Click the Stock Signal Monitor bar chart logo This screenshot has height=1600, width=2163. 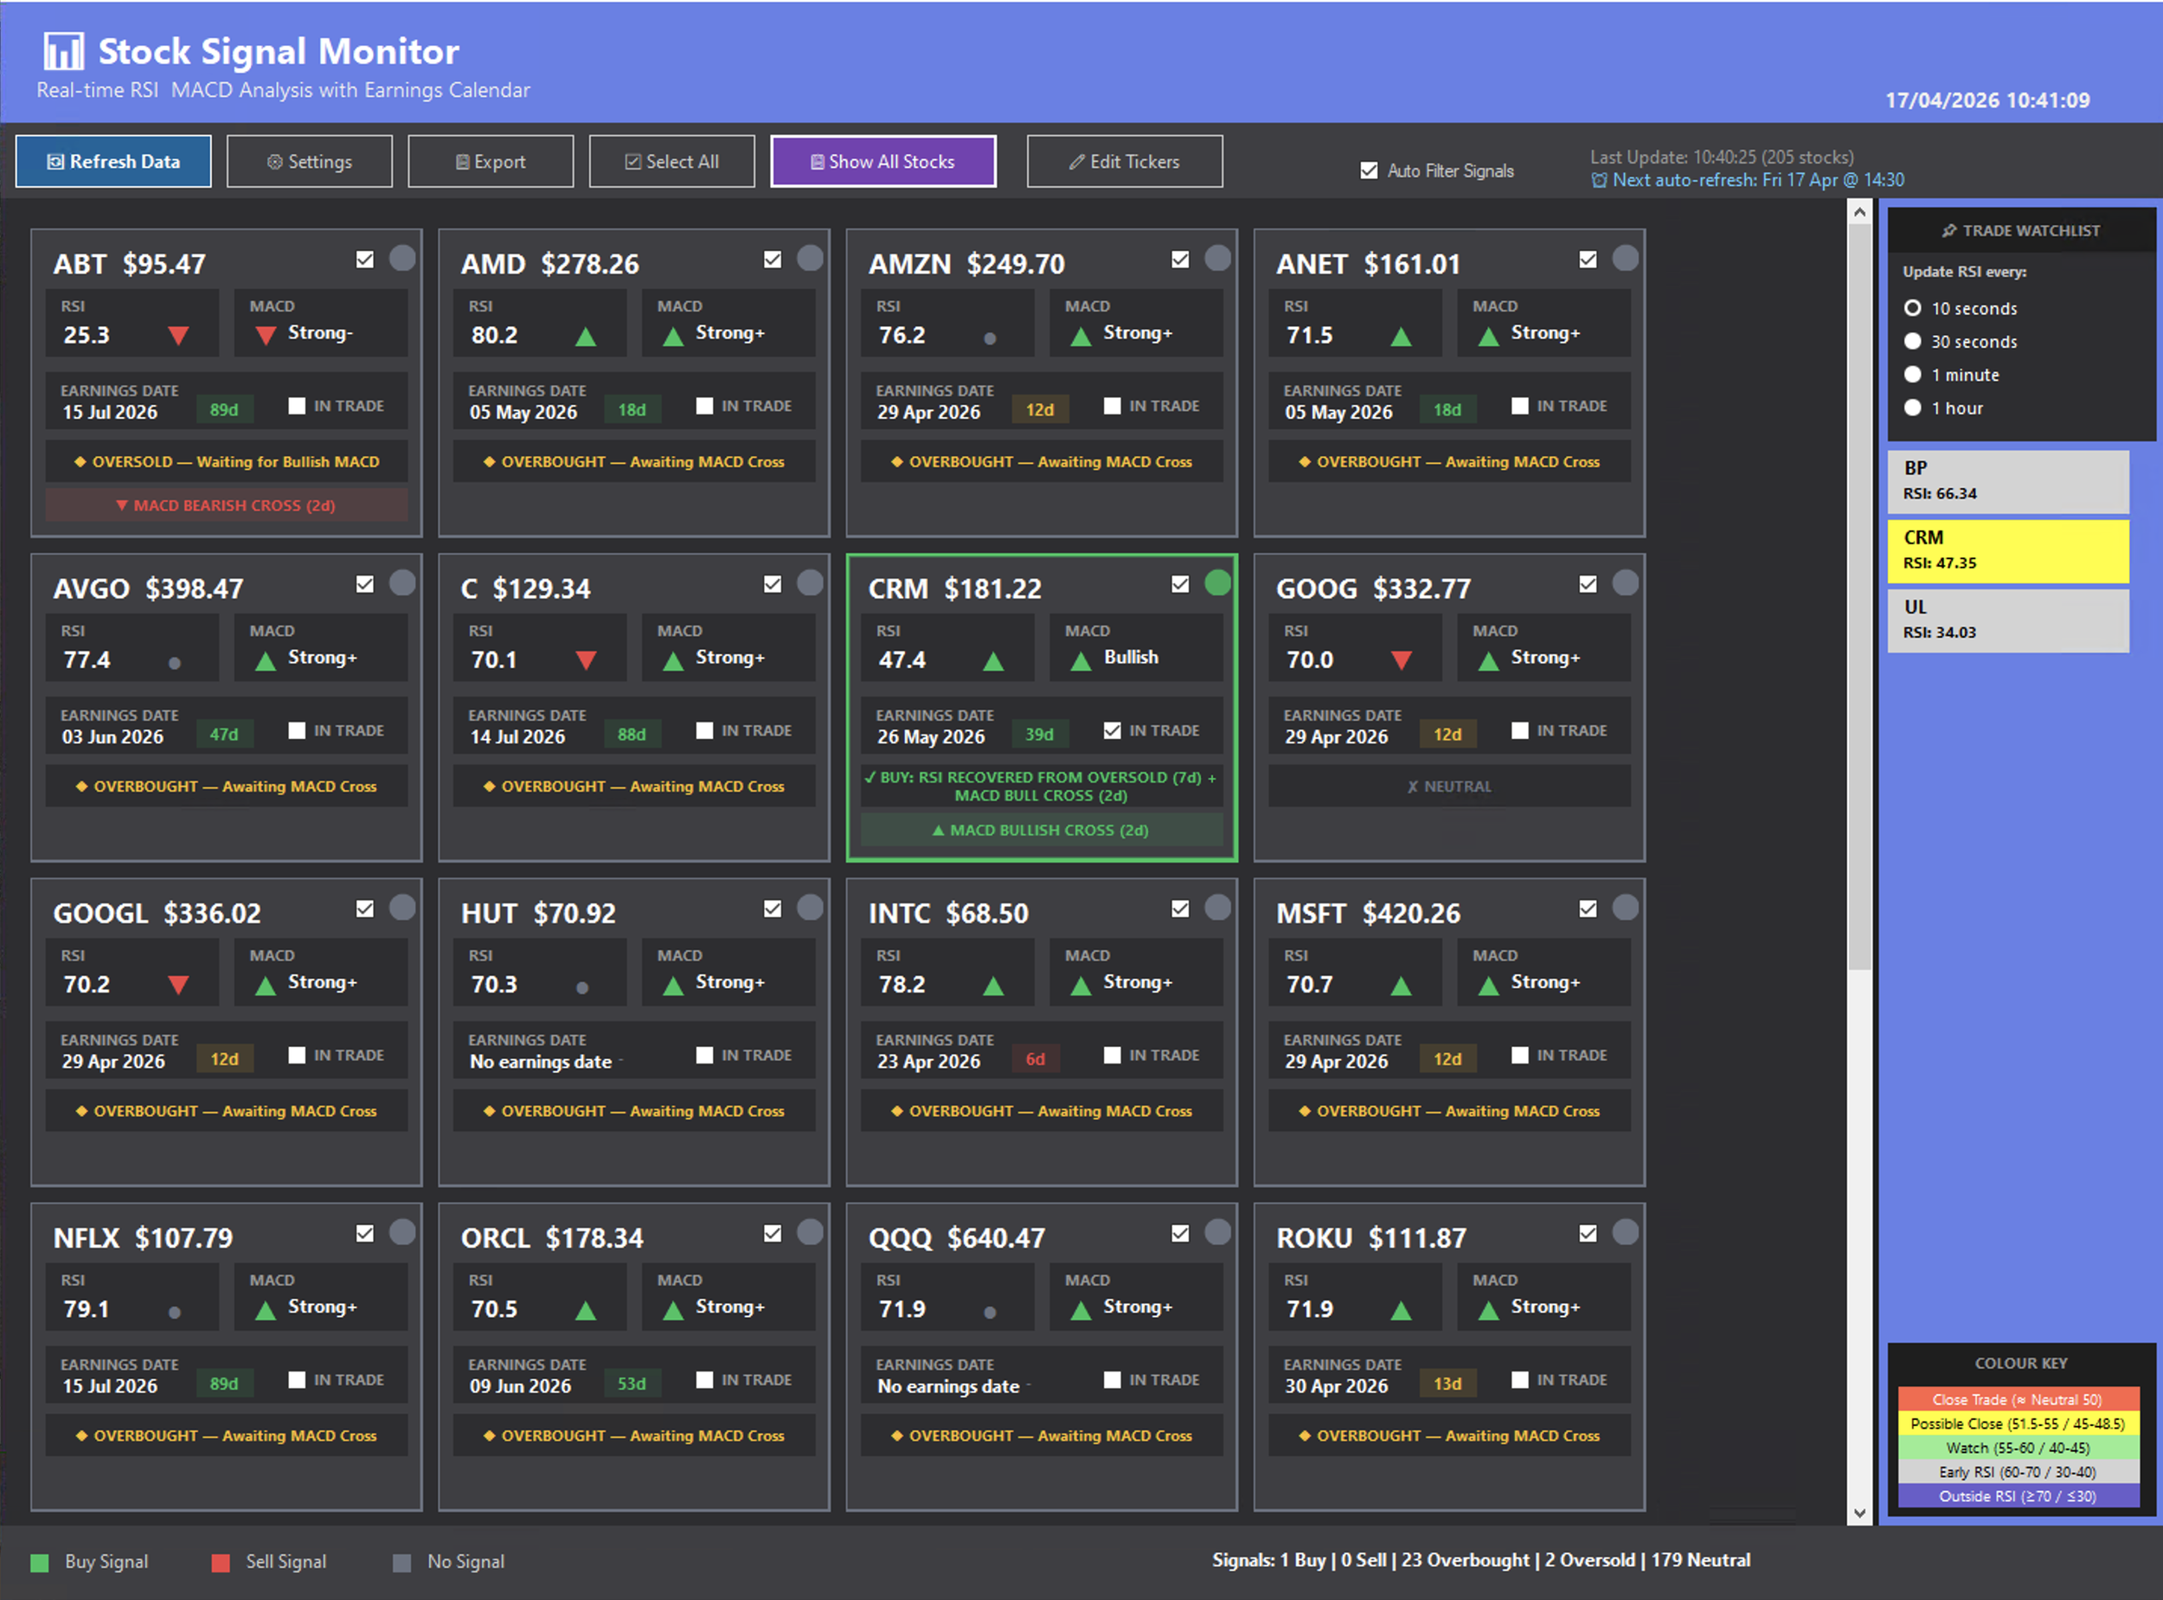point(64,51)
